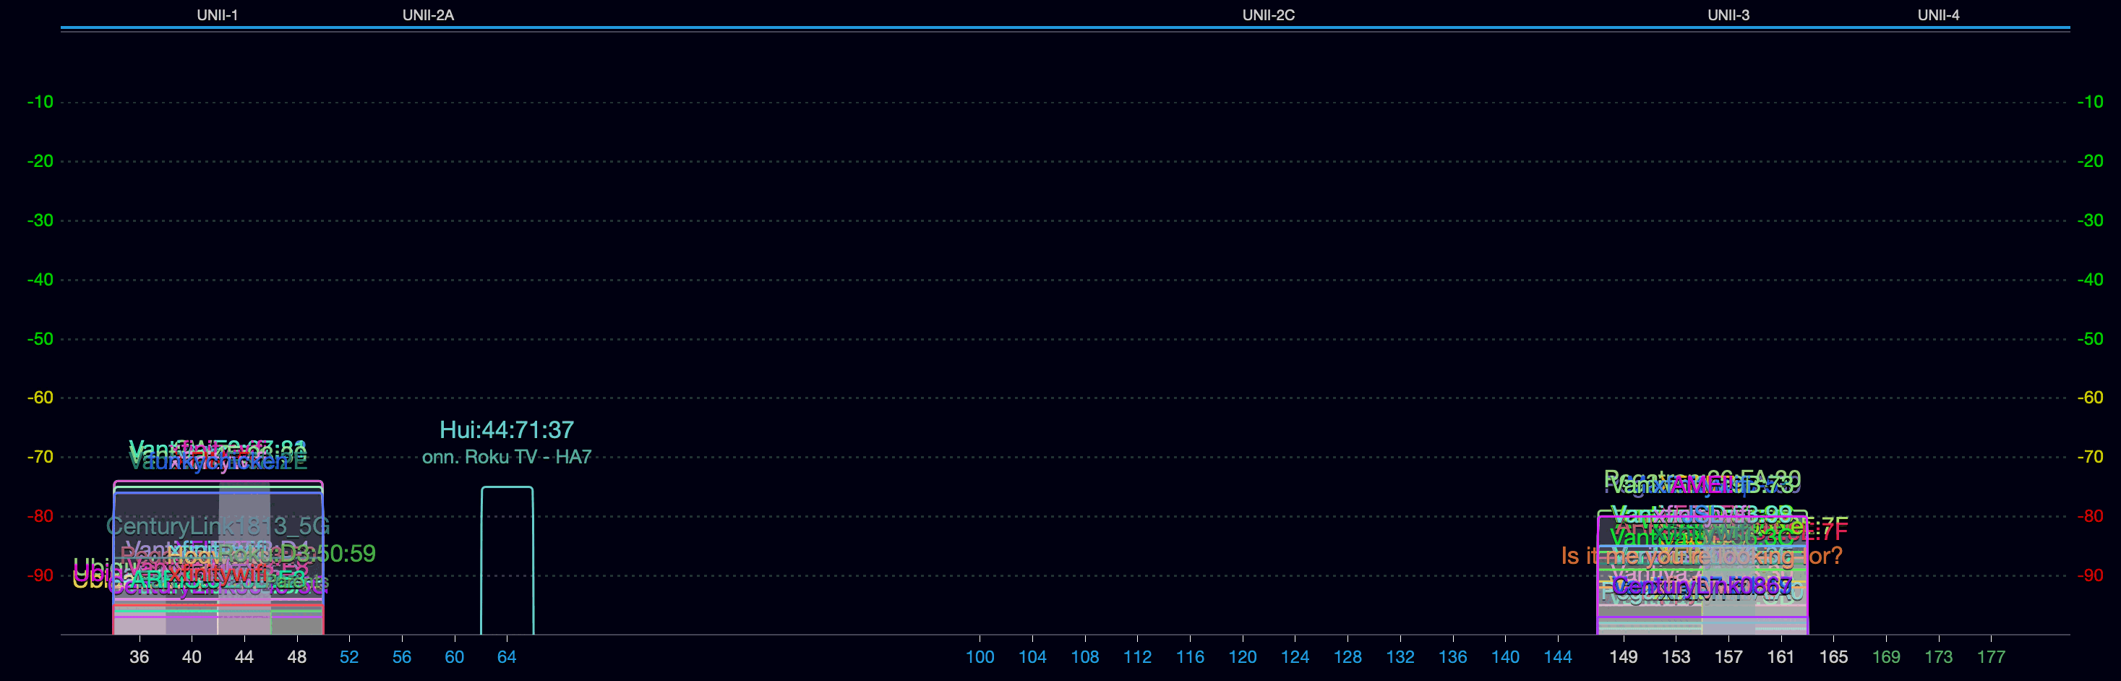Click the -50 label on the left axis
Viewport: 2121px width, 681px height.
40,338
